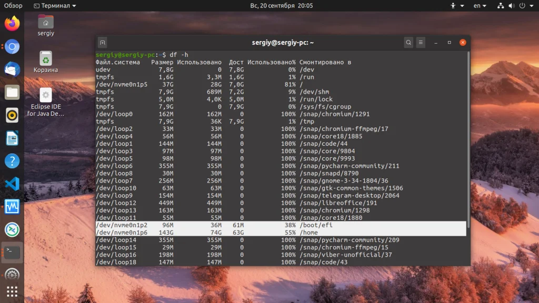
Task: Open the terminal hamburger menu
Action: click(421, 43)
